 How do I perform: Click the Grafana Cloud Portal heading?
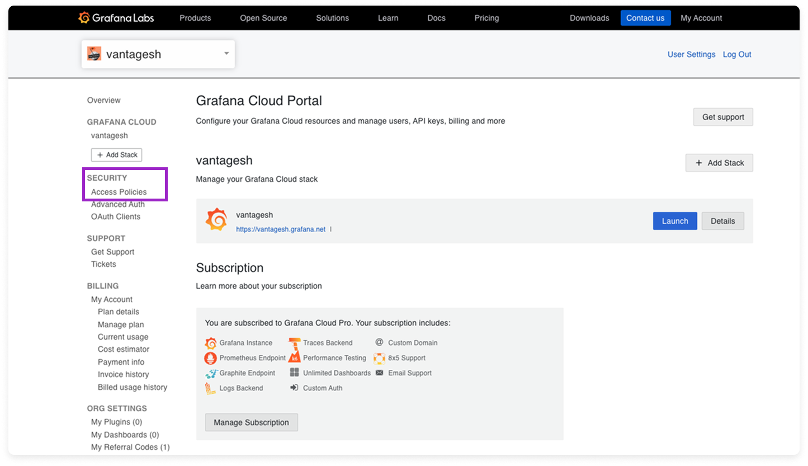click(x=259, y=101)
